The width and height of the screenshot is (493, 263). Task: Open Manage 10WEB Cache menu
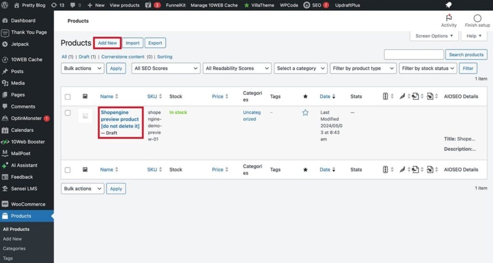pos(214,5)
